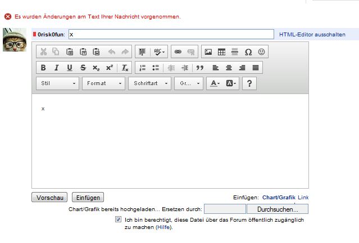Click inside the message editor area

[170, 141]
